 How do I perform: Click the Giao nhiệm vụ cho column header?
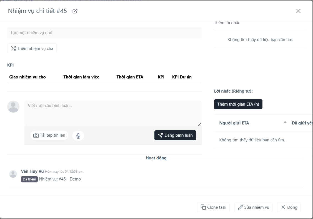click(x=27, y=77)
